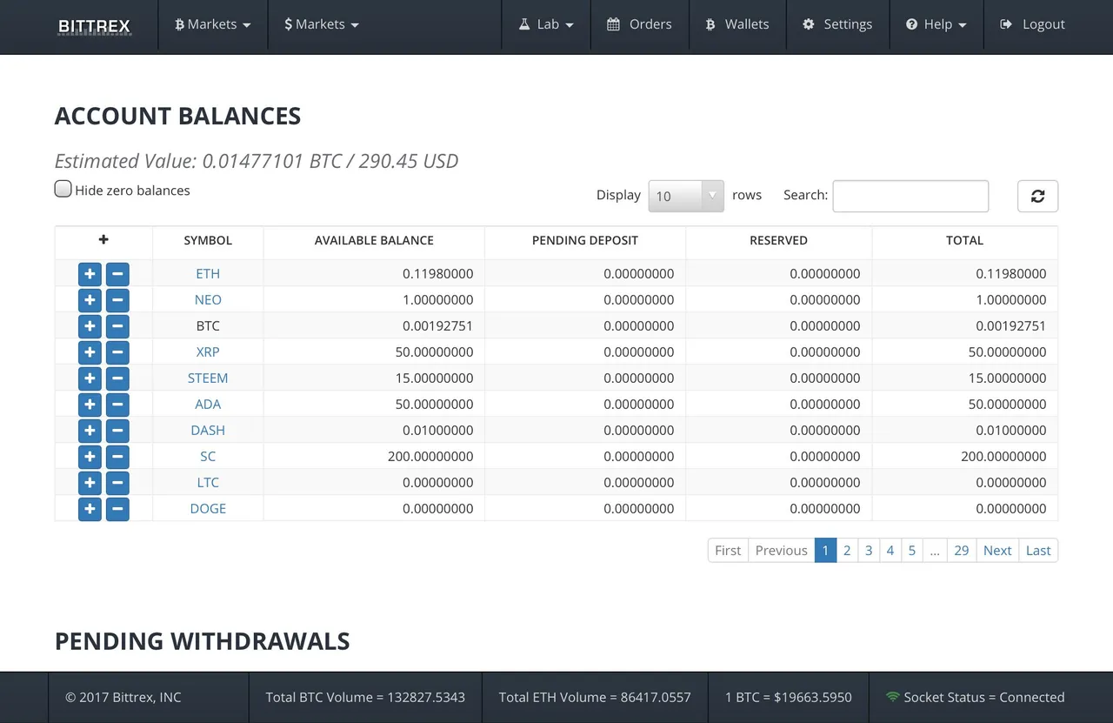Open the SC symbol link
Screen dimensions: 1113x723
tap(208, 456)
